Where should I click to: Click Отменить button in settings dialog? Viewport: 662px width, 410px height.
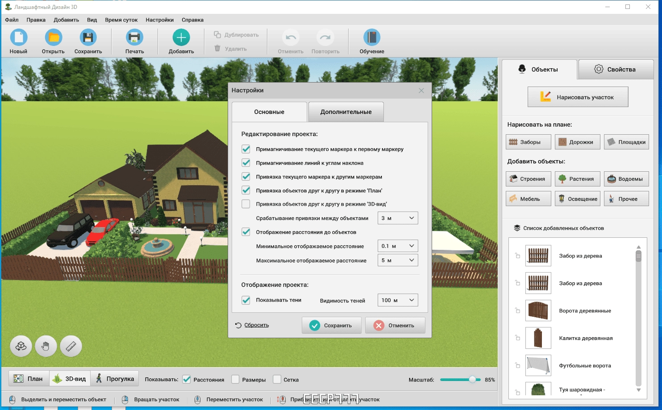coord(395,325)
